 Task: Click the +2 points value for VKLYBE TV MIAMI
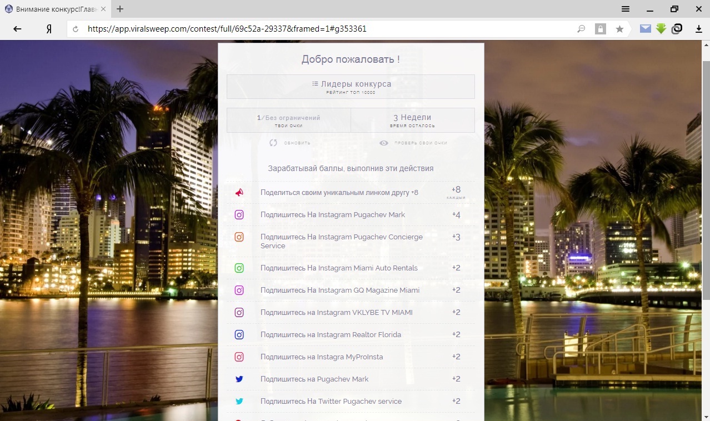click(x=456, y=313)
